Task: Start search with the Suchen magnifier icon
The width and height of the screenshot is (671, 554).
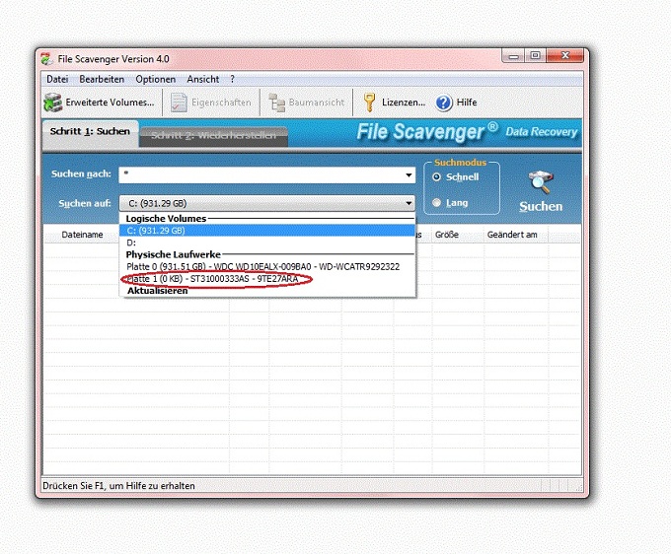Action: pyautogui.click(x=541, y=182)
